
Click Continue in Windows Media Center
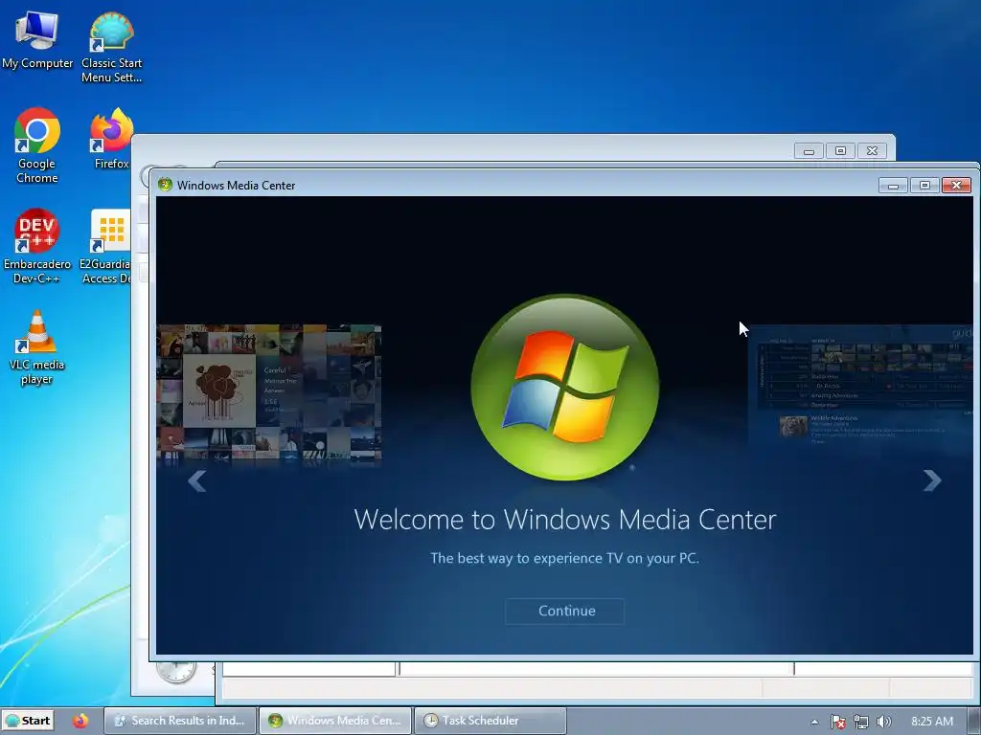tap(564, 611)
